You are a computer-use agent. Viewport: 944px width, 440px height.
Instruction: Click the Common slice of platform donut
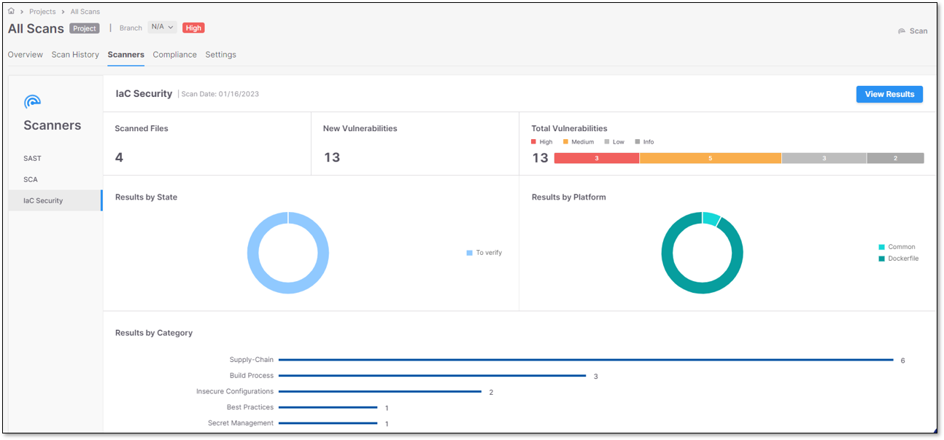(x=711, y=219)
